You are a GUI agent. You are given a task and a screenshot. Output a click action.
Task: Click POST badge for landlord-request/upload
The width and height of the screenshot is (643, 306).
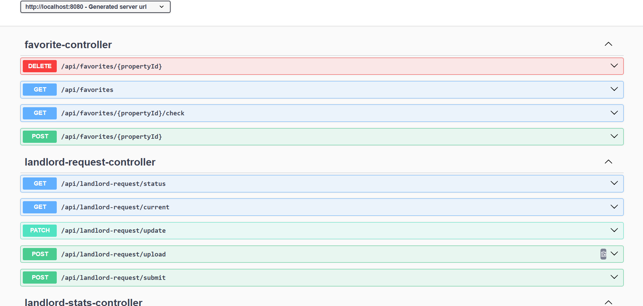point(40,254)
